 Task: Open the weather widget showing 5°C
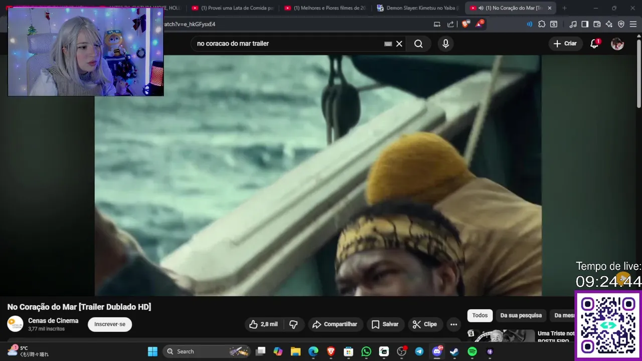[x=29, y=351]
